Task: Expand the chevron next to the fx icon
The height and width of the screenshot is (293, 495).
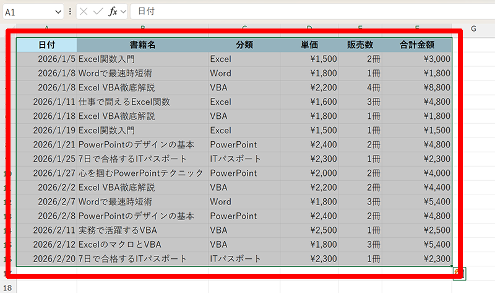Action: tap(123, 12)
